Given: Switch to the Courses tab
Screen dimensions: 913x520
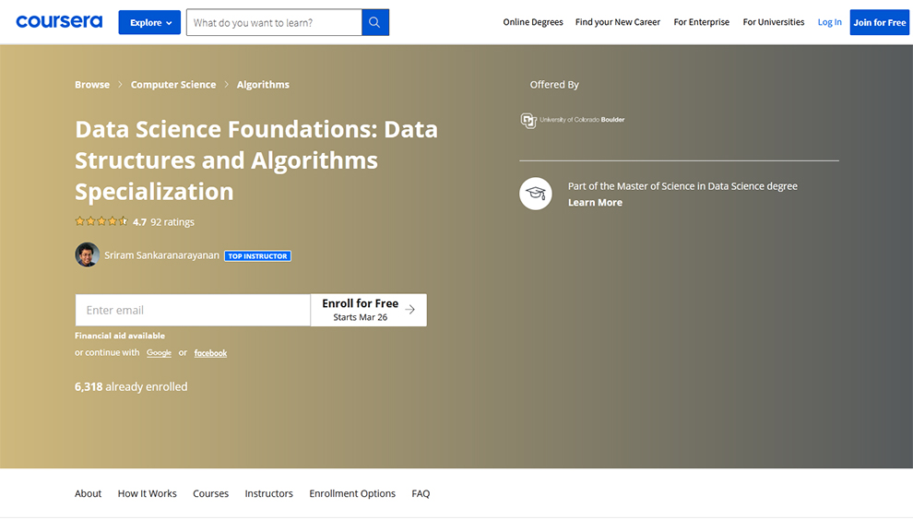Looking at the screenshot, I should pyautogui.click(x=210, y=493).
